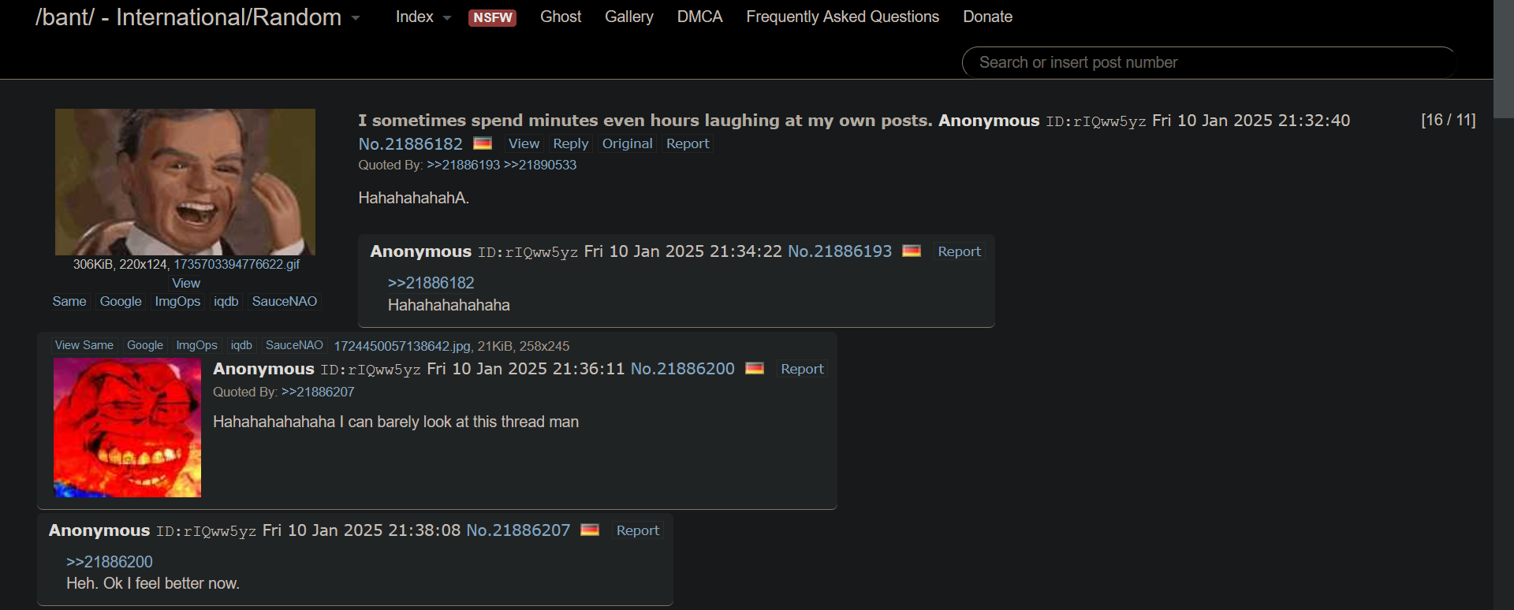
Task: Open post number link No.21886200
Action: click(683, 369)
